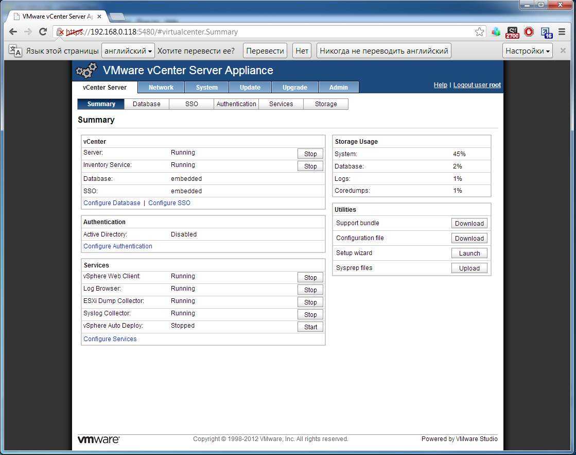576x455 pixels.
Task: Switch to the Upgrade tab
Action: click(x=295, y=88)
